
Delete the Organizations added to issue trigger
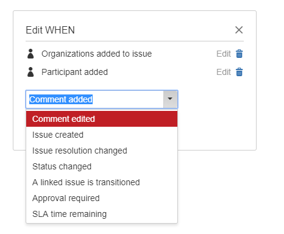[239, 54]
